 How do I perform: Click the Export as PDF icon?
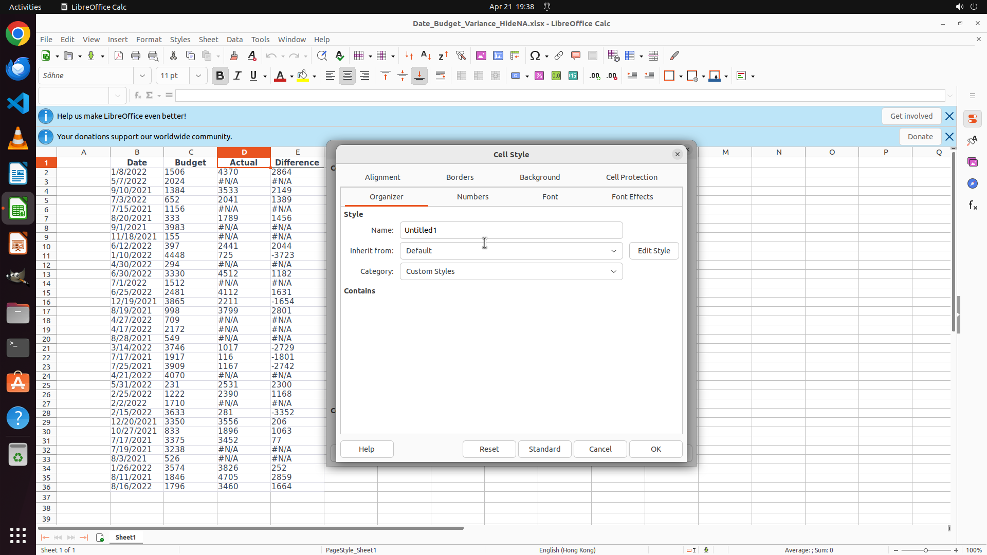click(119, 55)
